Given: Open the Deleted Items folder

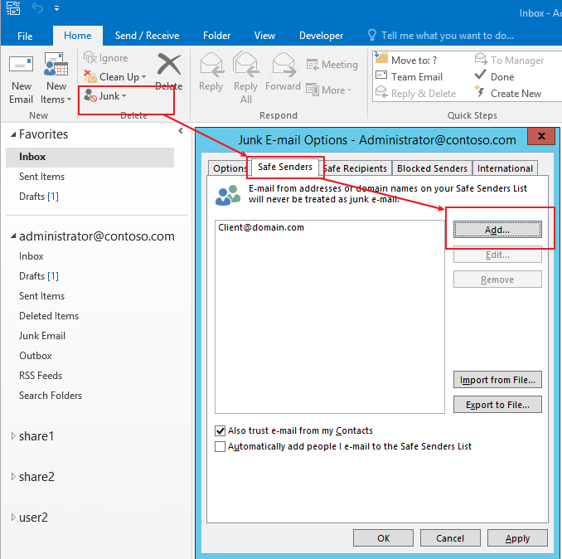Looking at the screenshot, I should pos(49,315).
